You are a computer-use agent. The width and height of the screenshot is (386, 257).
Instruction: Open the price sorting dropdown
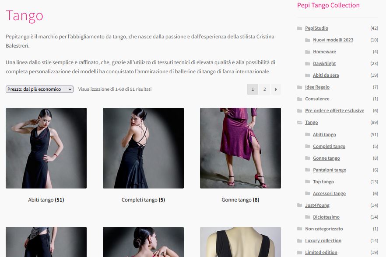coord(39,89)
